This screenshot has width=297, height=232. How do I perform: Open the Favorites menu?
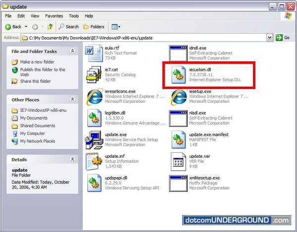click(54, 16)
